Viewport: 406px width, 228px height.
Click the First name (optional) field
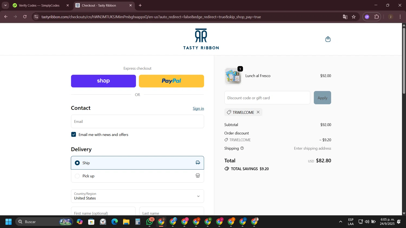103,211
